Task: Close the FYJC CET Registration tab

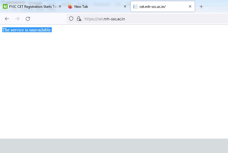Action: (60, 6)
